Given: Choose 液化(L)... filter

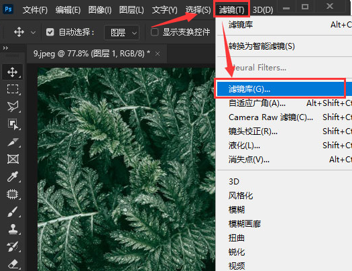Looking at the screenshot, I should [284, 146].
